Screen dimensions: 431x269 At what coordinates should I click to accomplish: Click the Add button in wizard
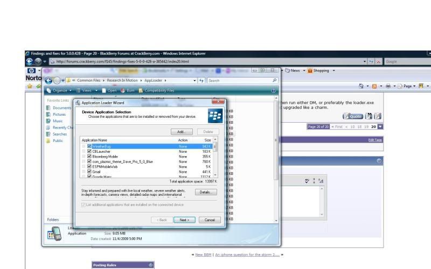coord(182,132)
